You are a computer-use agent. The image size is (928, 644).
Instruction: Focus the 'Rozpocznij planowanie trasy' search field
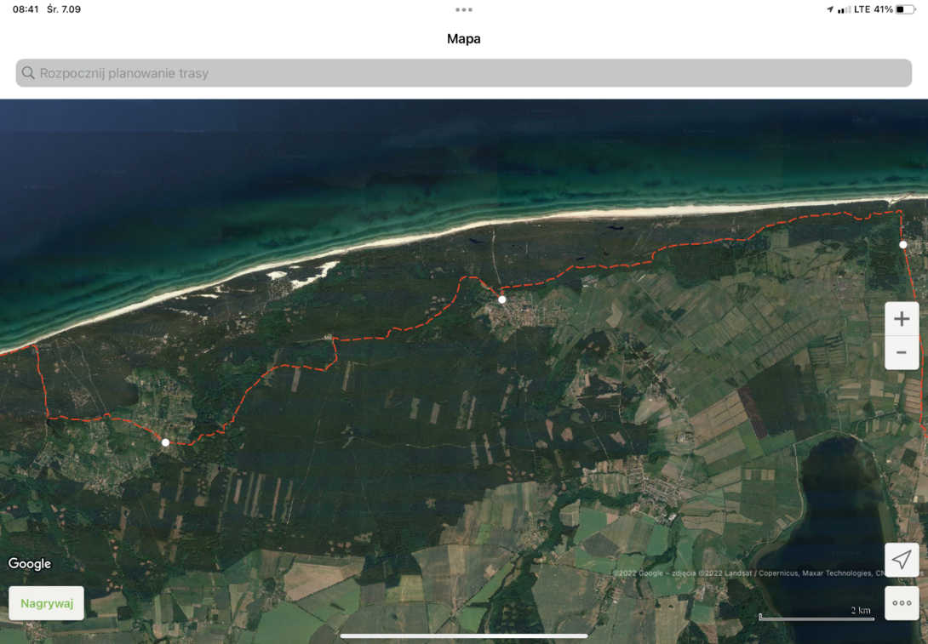464,73
